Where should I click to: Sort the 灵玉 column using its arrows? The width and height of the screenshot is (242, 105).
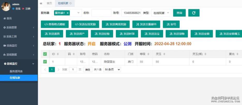pyautogui.click(x=164, y=54)
